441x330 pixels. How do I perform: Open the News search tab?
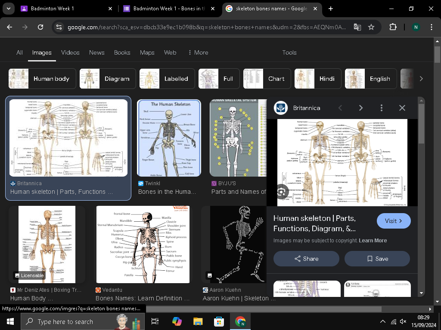click(96, 52)
